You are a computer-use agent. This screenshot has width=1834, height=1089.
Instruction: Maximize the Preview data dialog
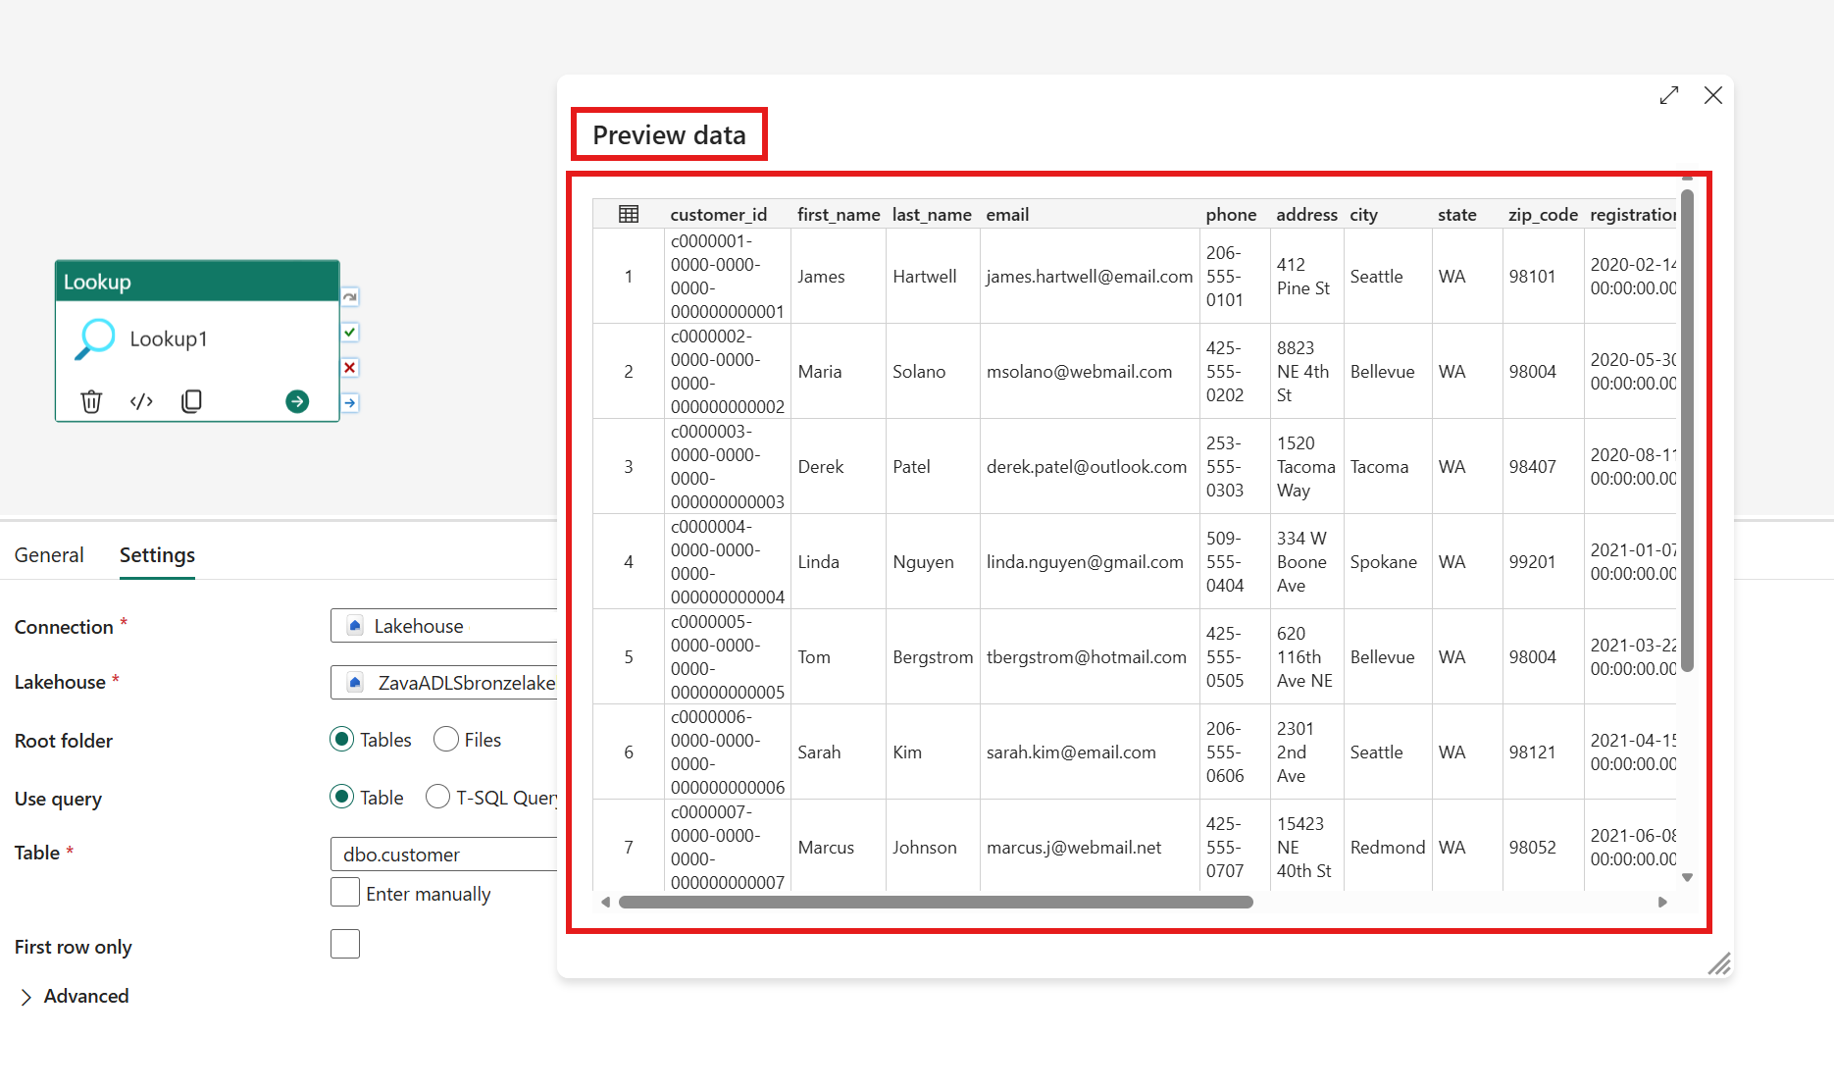[x=1669, y=95]
